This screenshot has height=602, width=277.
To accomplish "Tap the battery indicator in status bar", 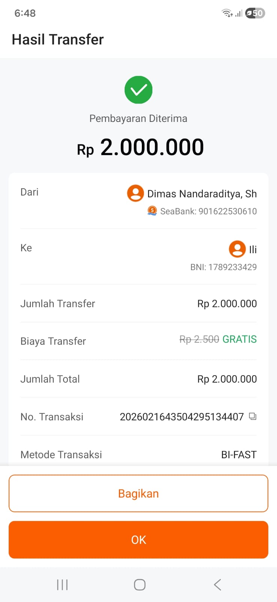I will [255, 14].
